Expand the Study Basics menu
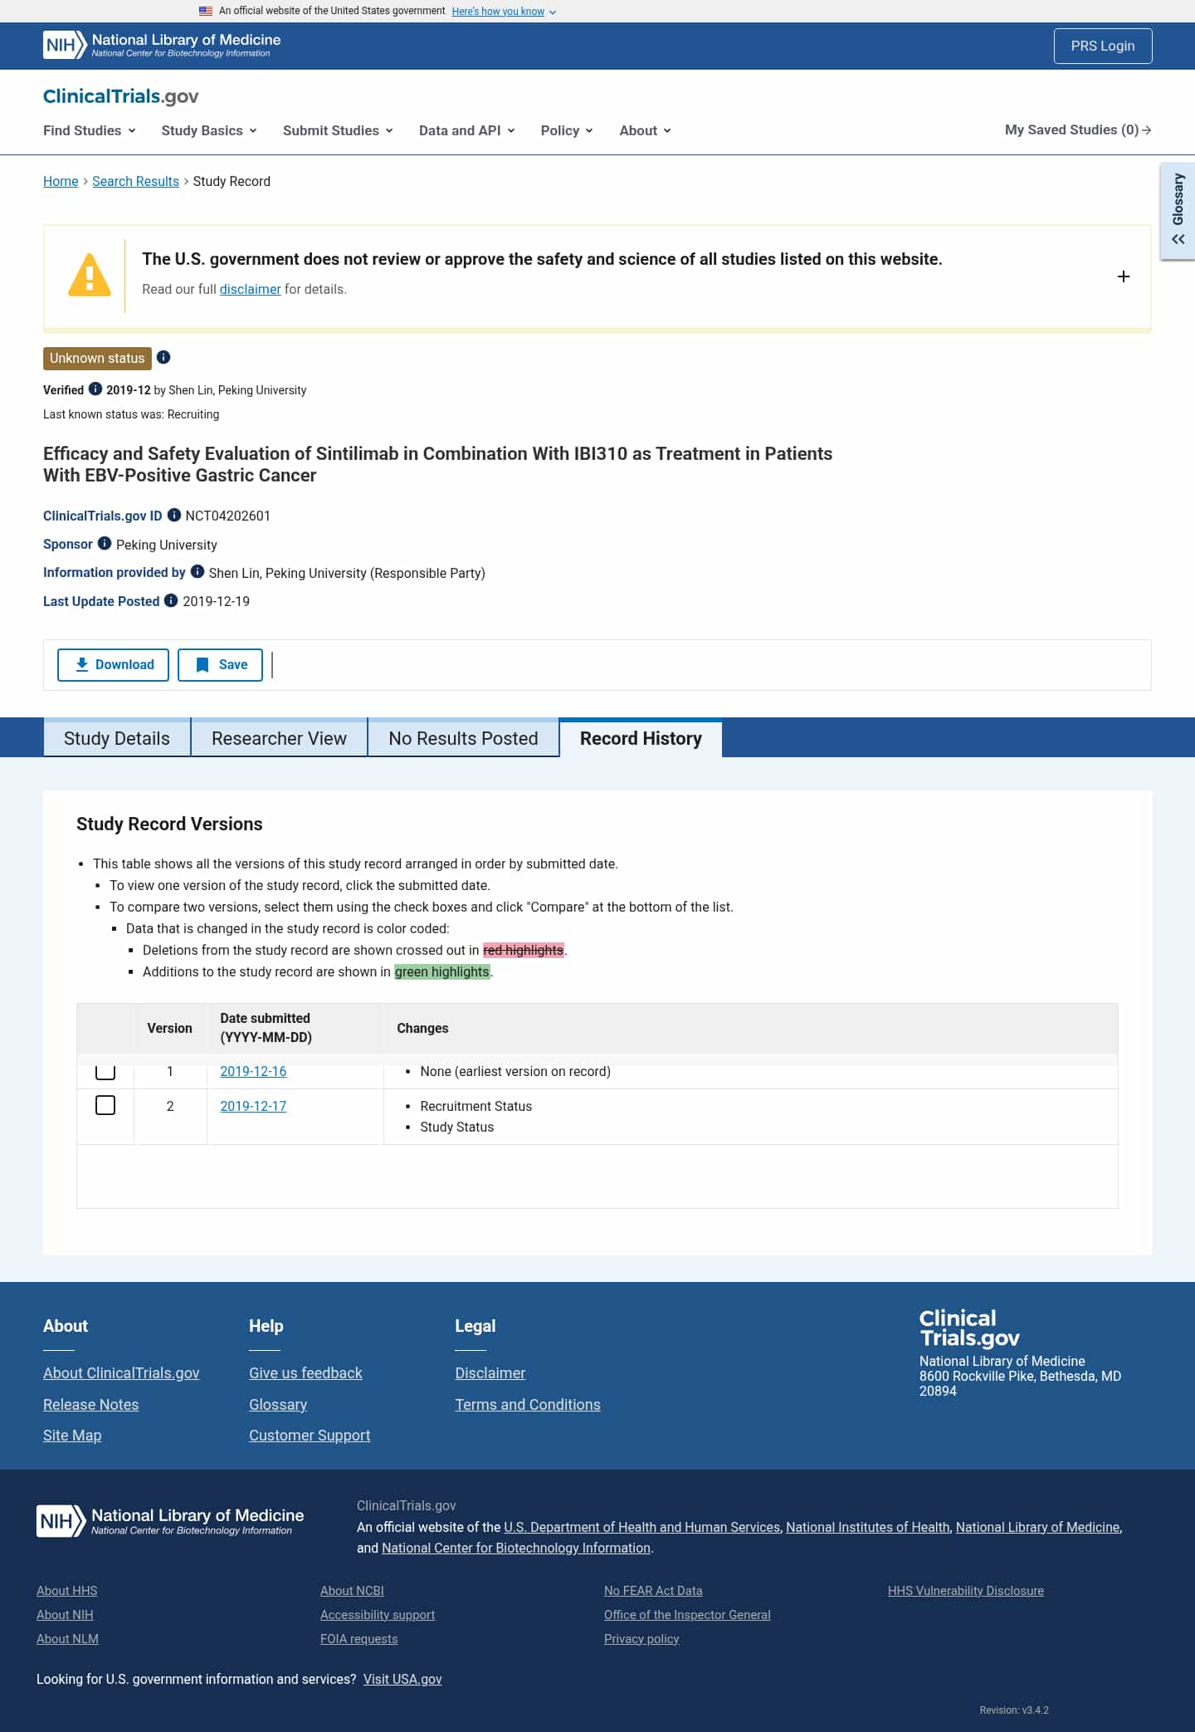 point(209,130)
